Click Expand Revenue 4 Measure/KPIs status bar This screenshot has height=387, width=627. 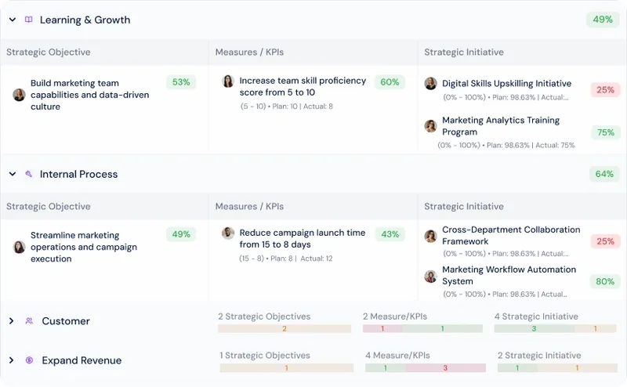426,368
